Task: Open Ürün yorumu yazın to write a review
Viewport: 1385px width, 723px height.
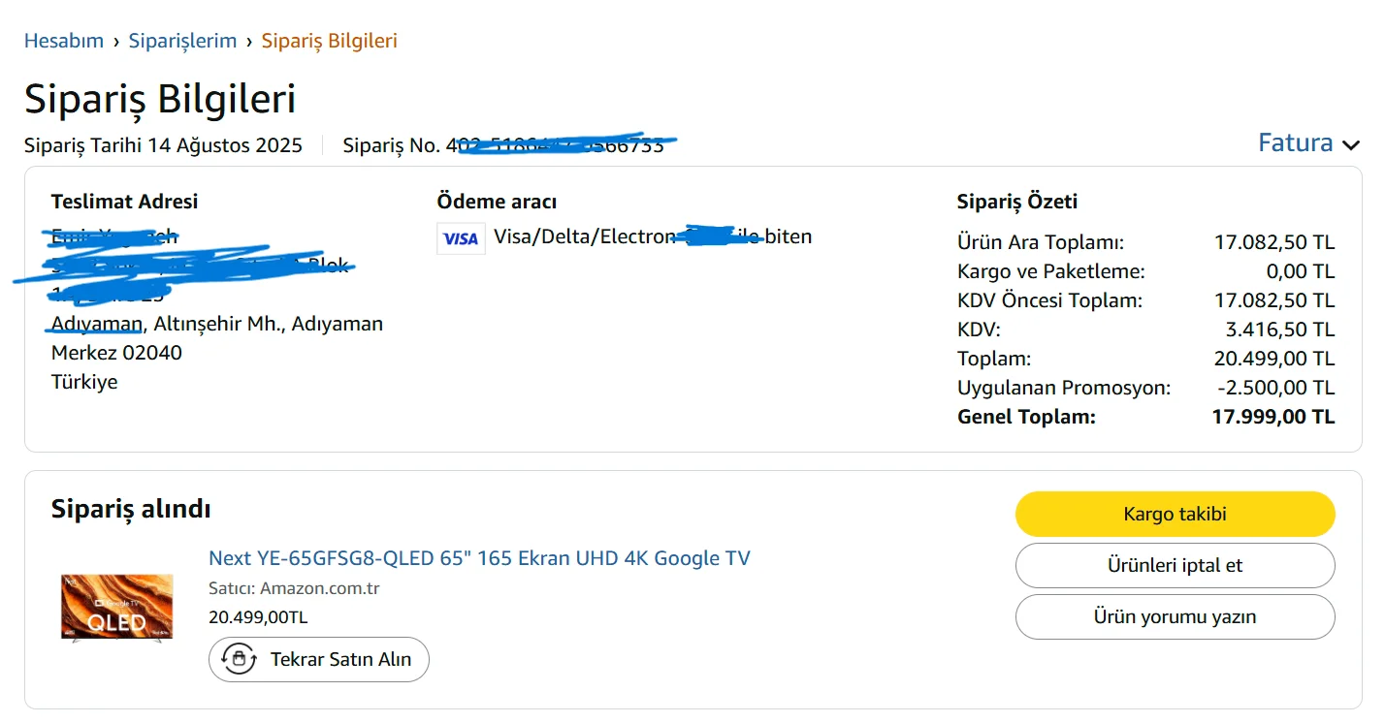Action: (x=1175, y=616)
